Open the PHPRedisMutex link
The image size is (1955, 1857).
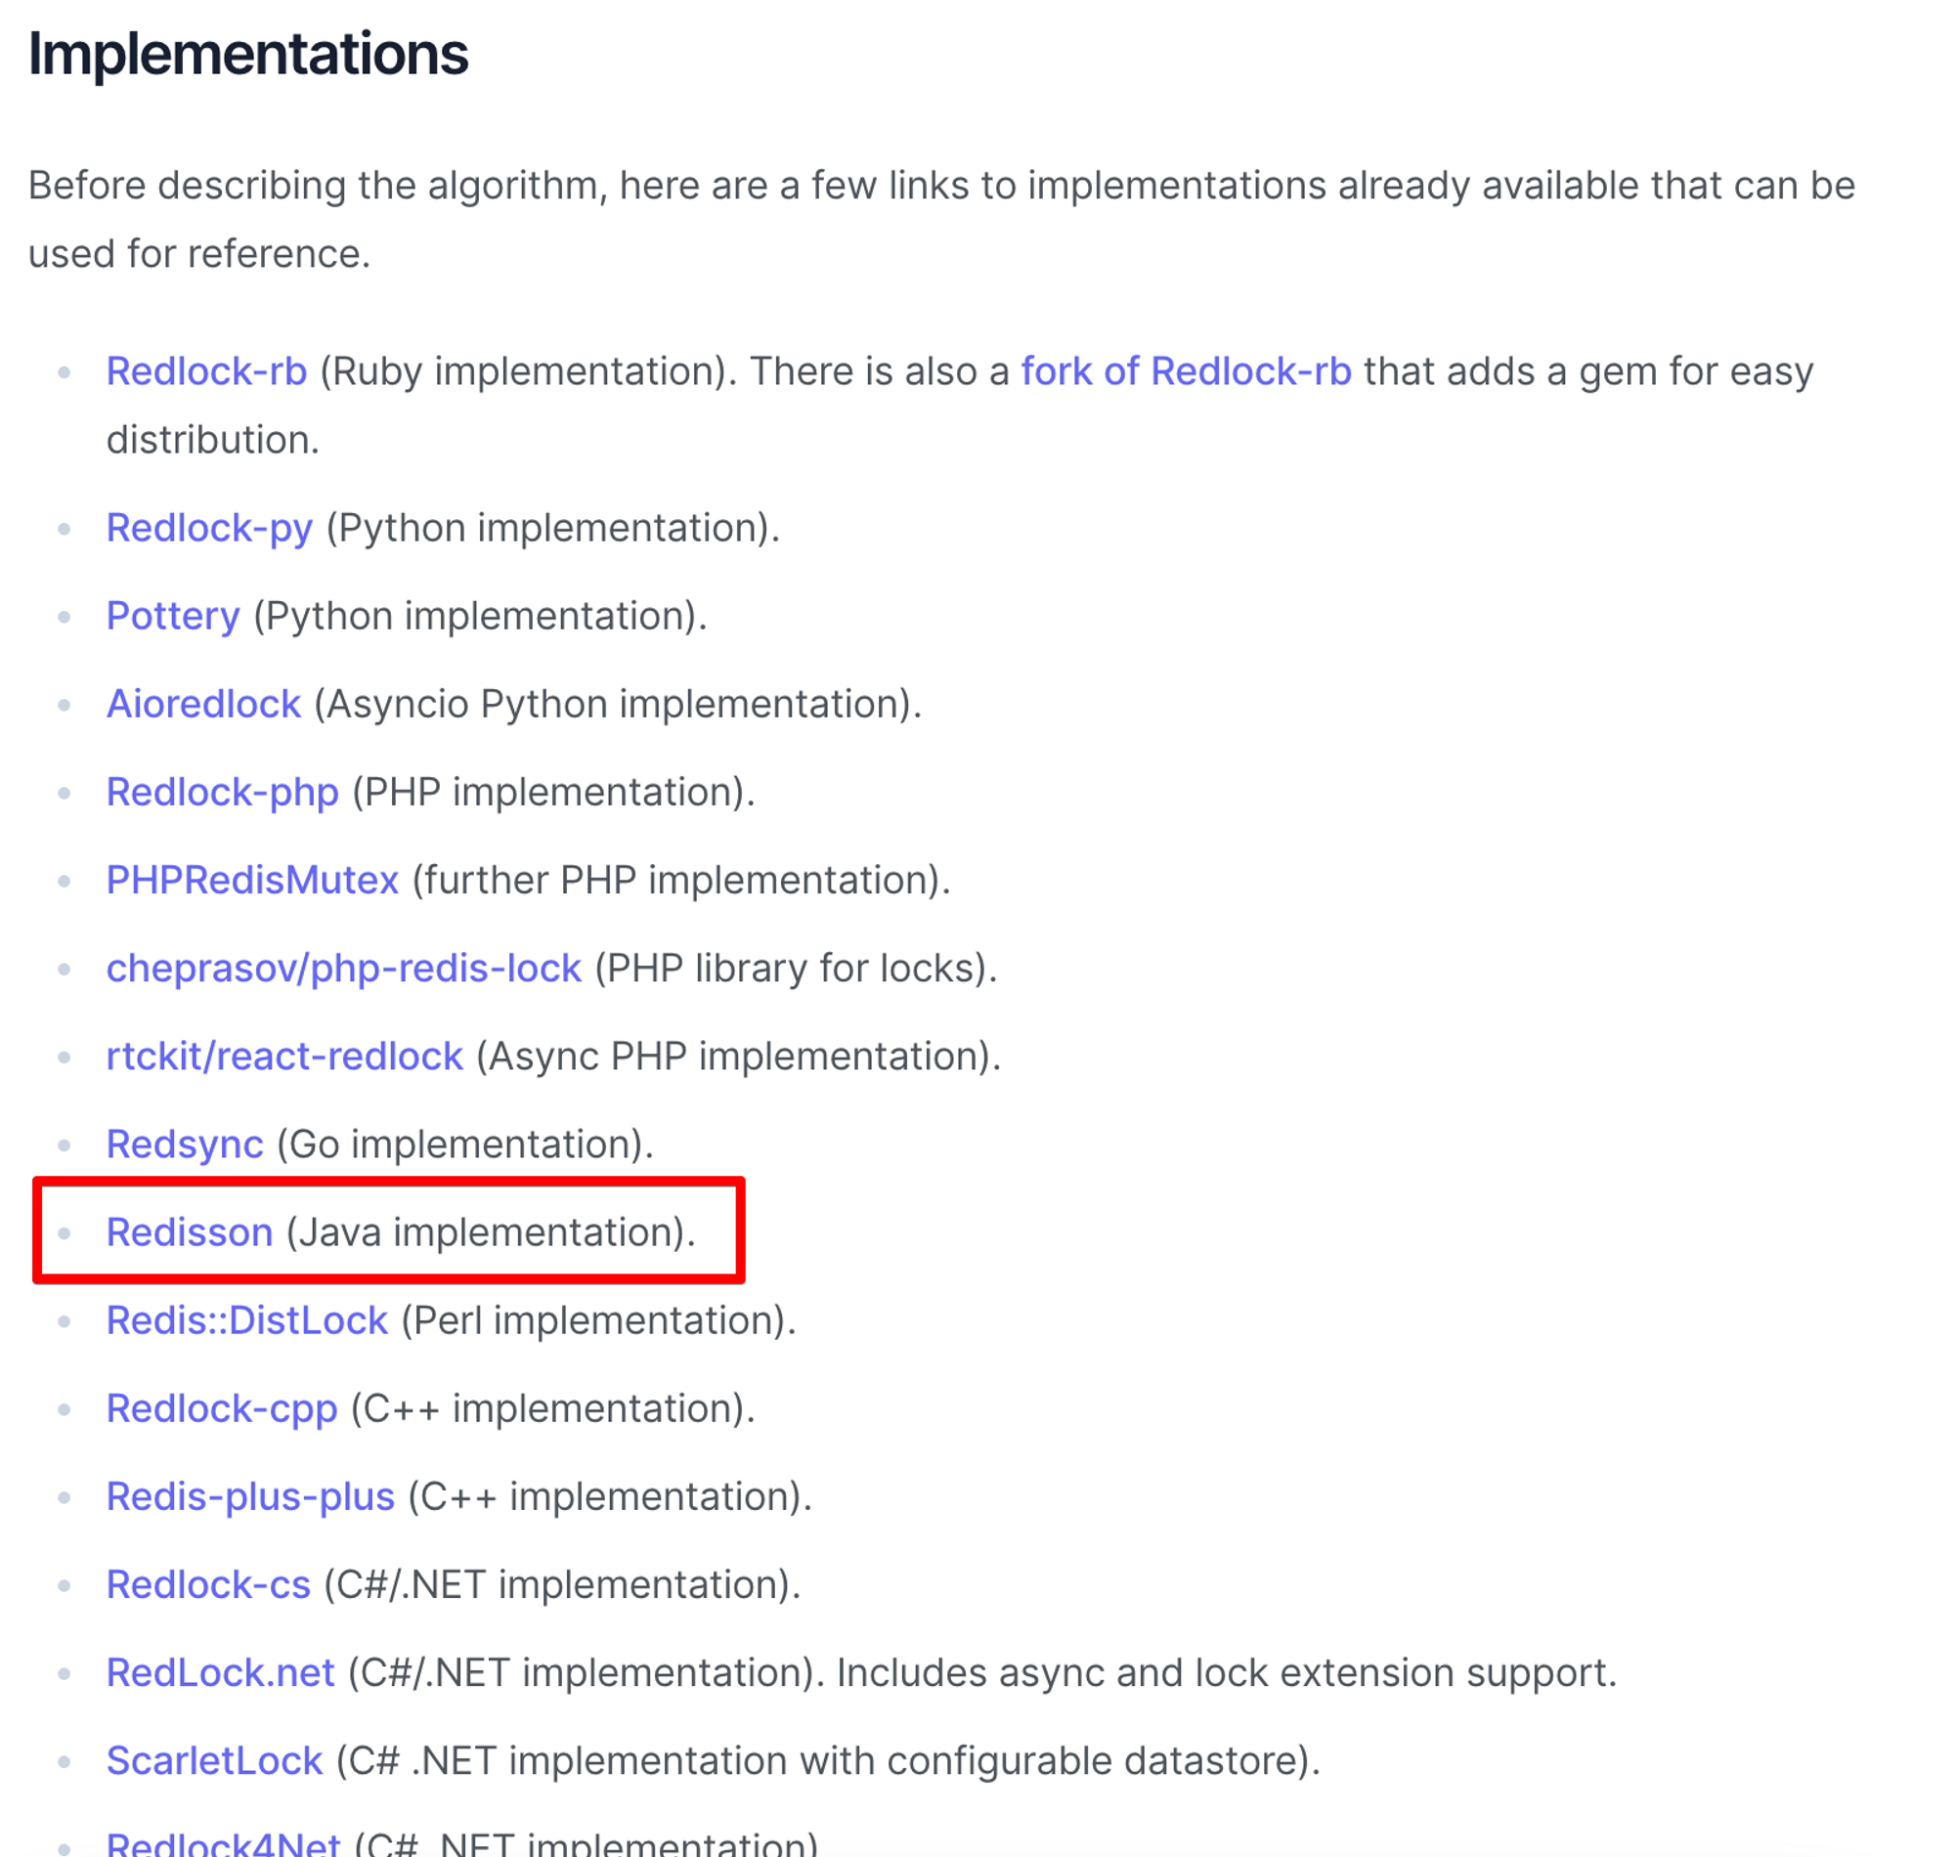[252, 881]
